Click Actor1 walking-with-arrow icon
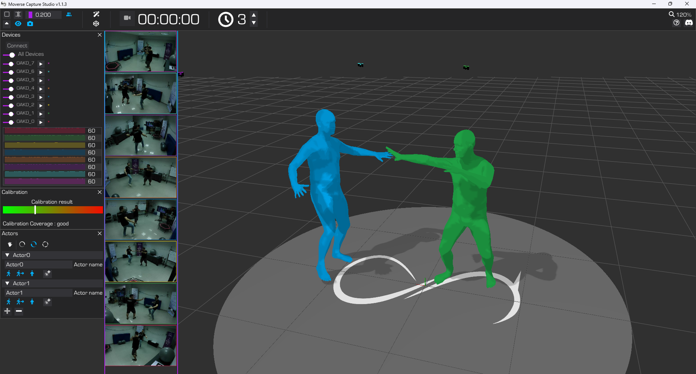The width and height of the screenshot is (696, 374). pyautogui.click(x=20, y=302)
